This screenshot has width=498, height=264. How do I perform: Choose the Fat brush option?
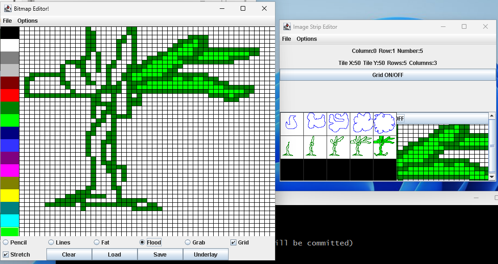coord(102,242)
